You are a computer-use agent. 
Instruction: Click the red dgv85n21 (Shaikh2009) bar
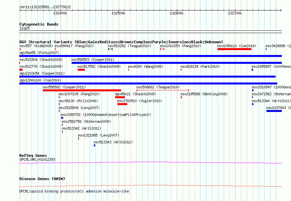pyautogui.click(x=120, y=97)
